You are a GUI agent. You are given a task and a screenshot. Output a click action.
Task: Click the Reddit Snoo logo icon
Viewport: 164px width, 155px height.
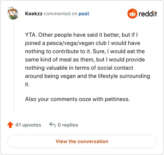132,14
